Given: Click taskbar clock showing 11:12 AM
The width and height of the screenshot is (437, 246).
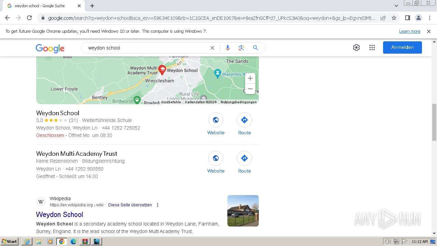Looking at the screenshot, I should coord(420,242).
